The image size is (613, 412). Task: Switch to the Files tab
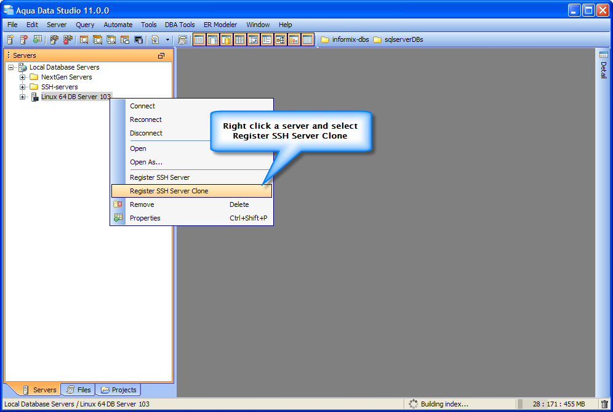pos(79,390)
